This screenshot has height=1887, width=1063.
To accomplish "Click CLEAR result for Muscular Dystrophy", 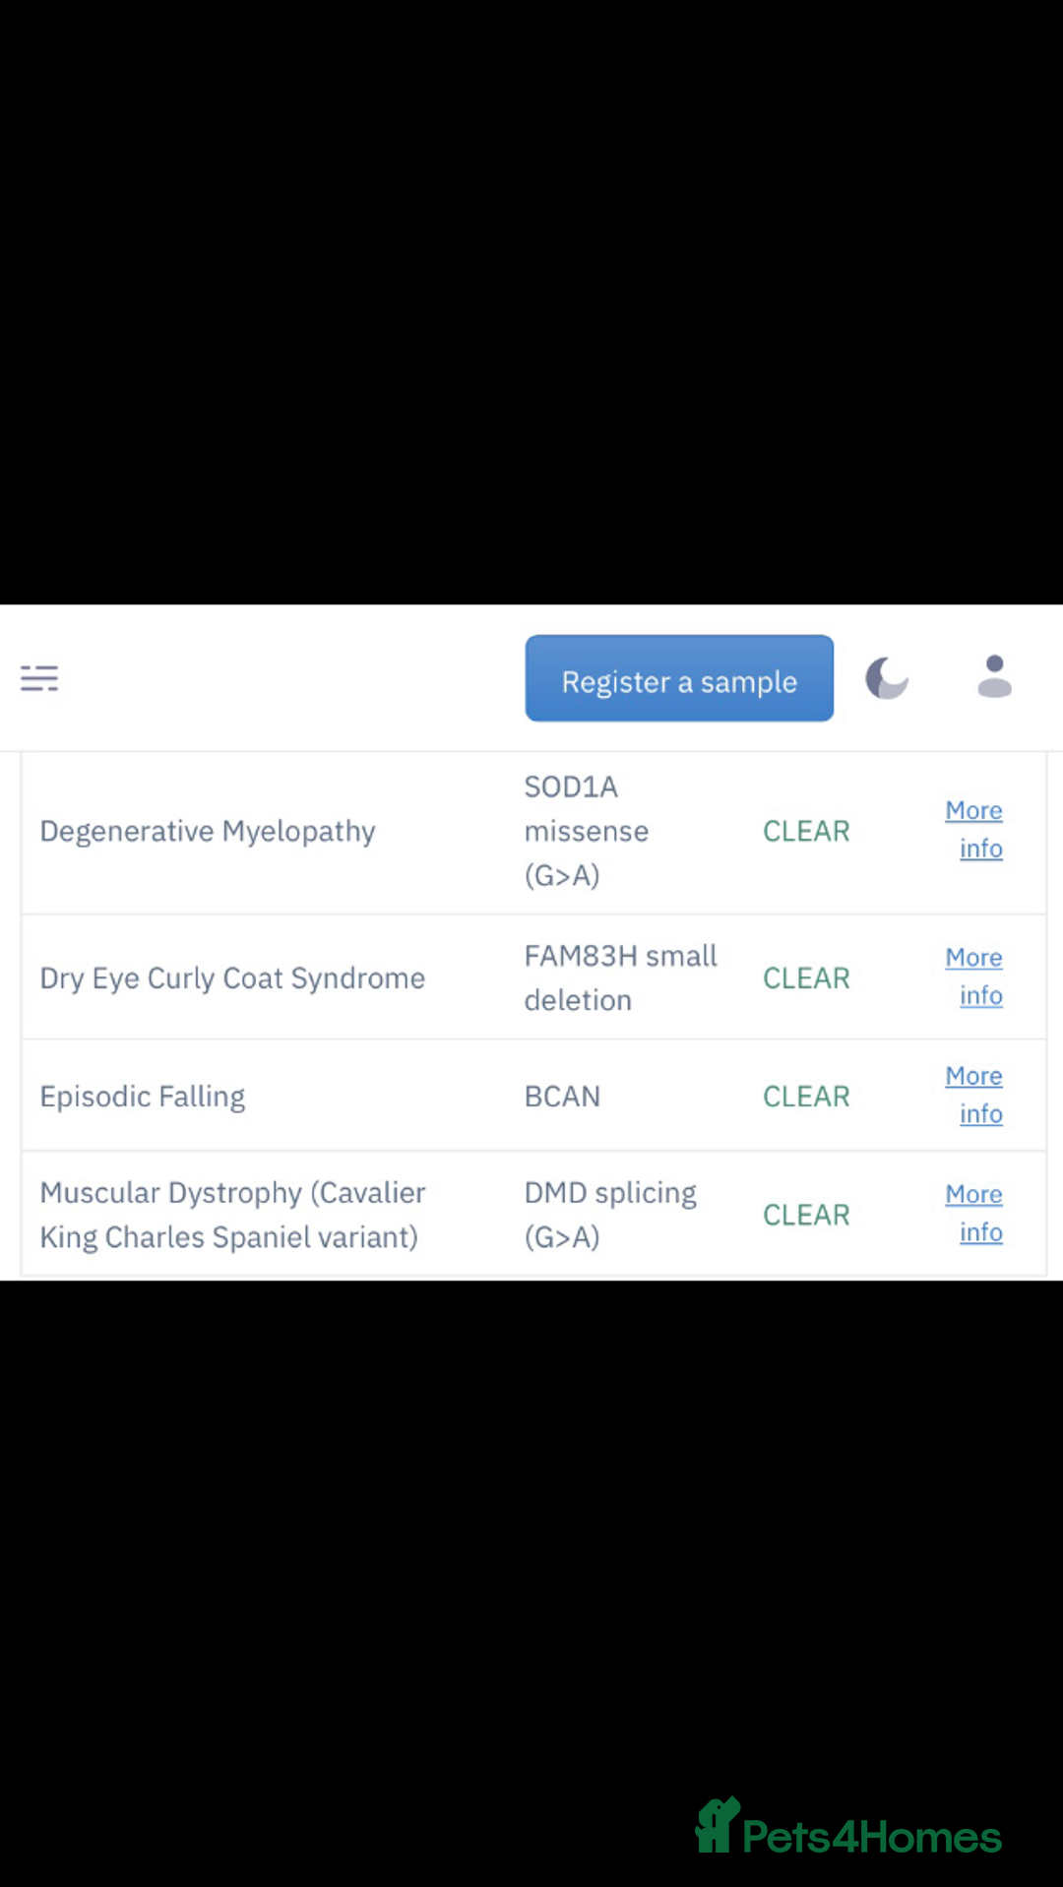I will [806, 1216].
